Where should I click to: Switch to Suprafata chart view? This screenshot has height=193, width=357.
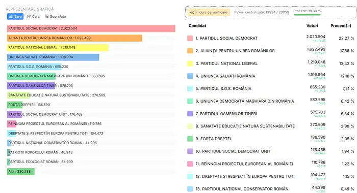tap(55, 17)
